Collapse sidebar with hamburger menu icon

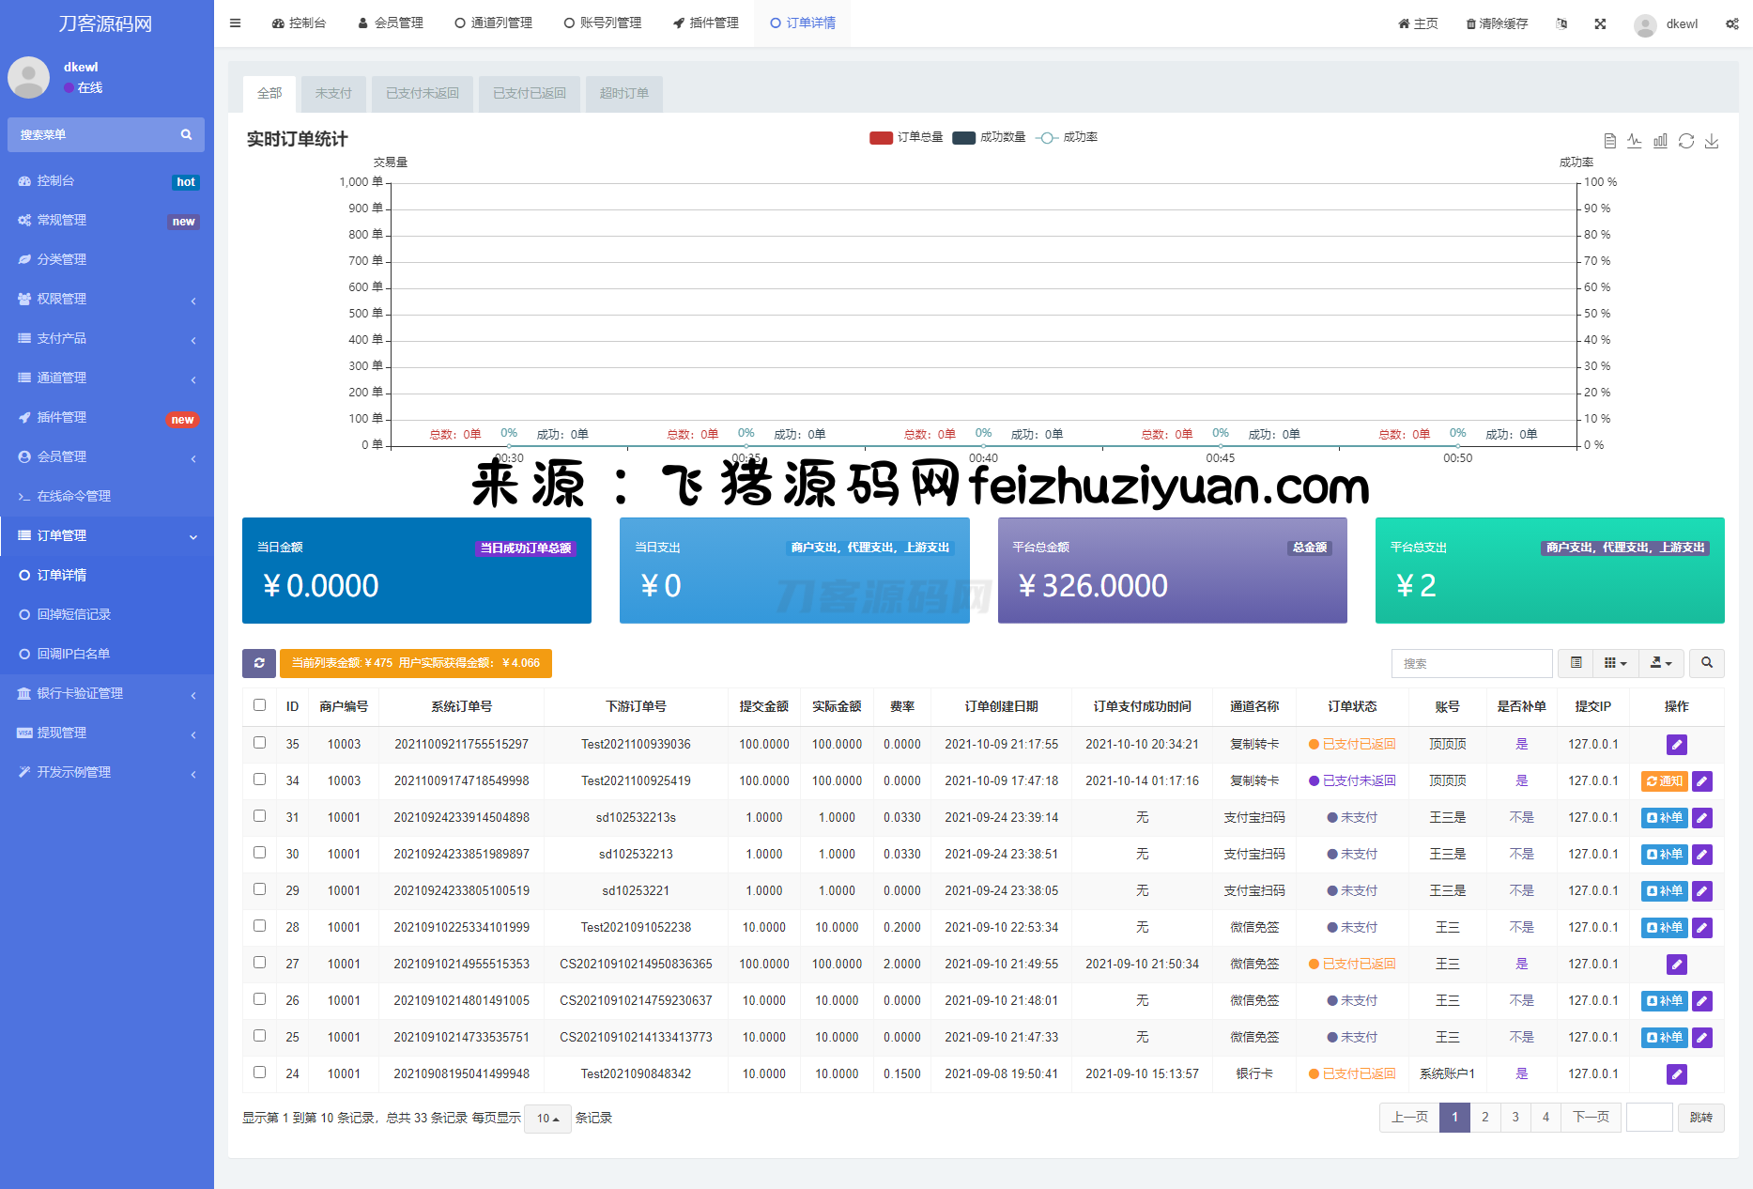tap(235, 23)
